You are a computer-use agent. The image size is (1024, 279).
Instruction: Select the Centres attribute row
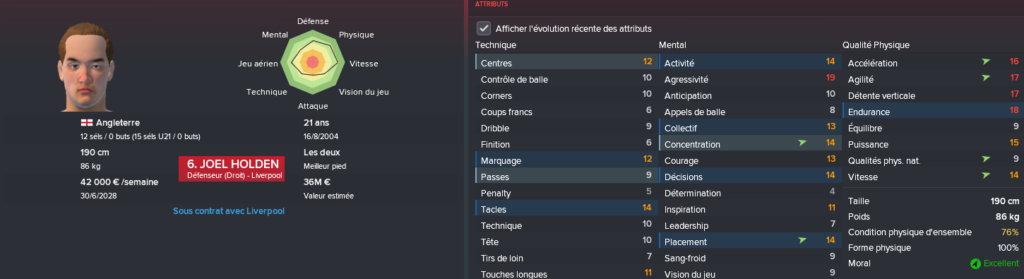tap(566, 63)
